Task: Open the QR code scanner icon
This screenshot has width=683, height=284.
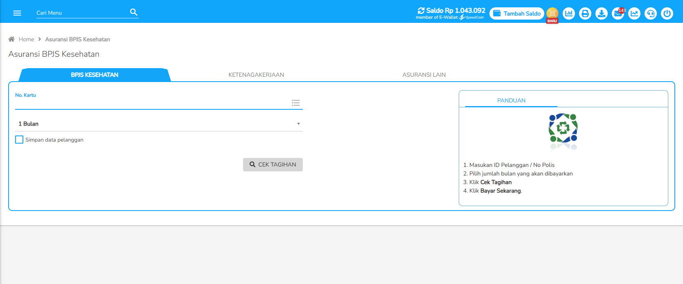Action: coord(552,13)
